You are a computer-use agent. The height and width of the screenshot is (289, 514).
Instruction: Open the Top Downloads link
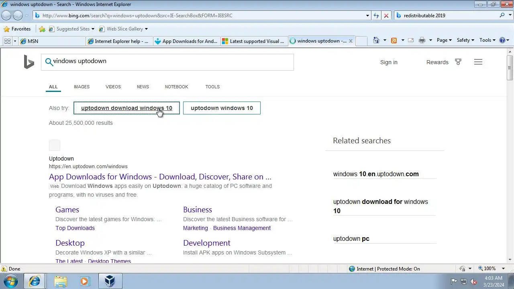point(75,228)
